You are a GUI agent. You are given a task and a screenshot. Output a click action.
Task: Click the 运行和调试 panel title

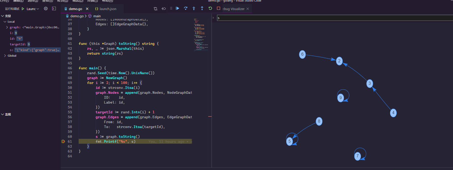coord(12,9)
